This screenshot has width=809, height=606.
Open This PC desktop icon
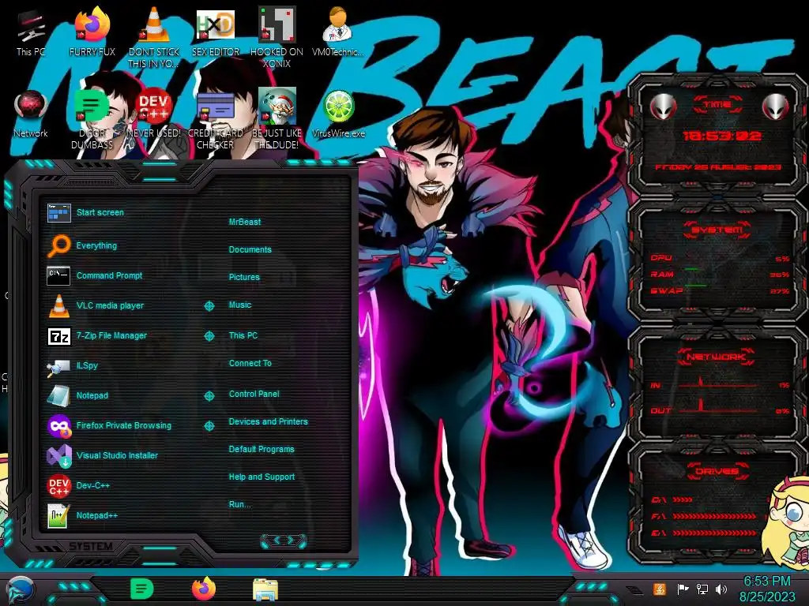[x=31, y=32]
